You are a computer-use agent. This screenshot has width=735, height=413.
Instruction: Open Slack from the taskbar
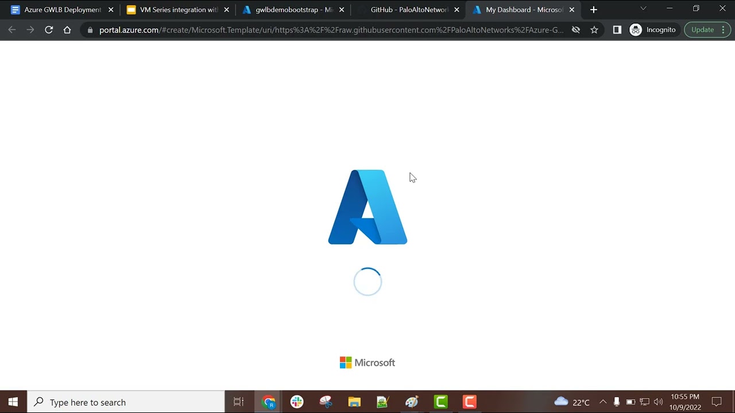pyautogui.click(x=297, y=402)
